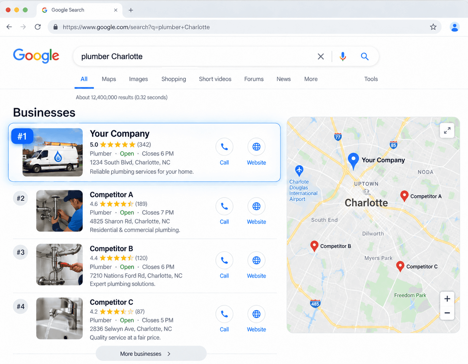Click the 7210 Nations Ford Rd address

tap(136, 275)
